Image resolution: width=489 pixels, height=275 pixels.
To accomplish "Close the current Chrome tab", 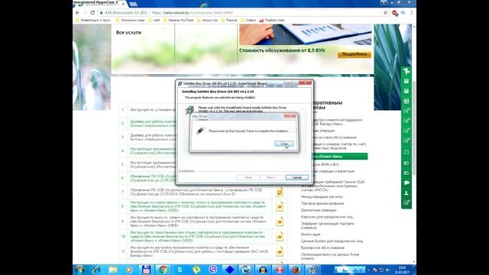I will click(x=124, y=4).
